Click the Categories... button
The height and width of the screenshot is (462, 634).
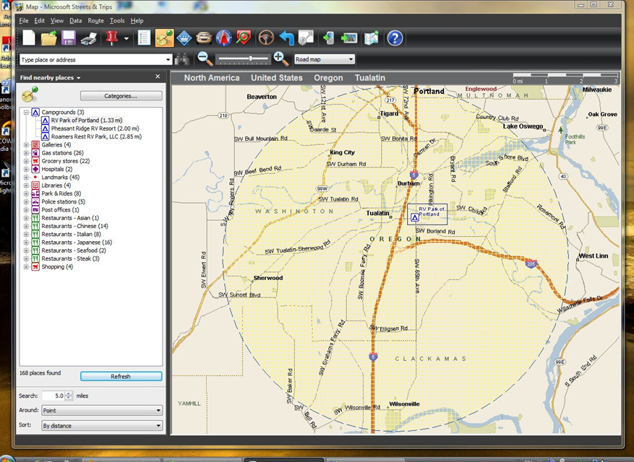tap(121, 95)
